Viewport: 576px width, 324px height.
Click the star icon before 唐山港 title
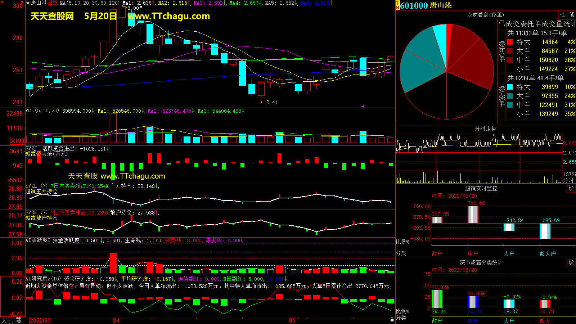pos(28,3)
